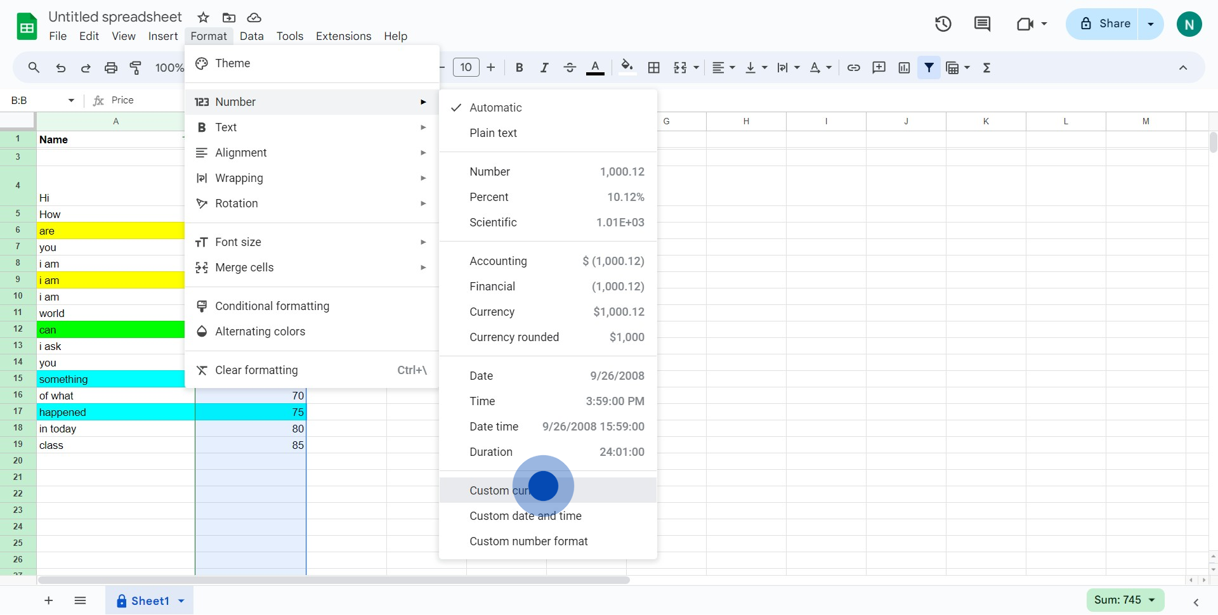The width and height of the screenshot is (1218, 615).
Task: Open text wrapping dropdown in toolbar
Action: tap(788, 67)
